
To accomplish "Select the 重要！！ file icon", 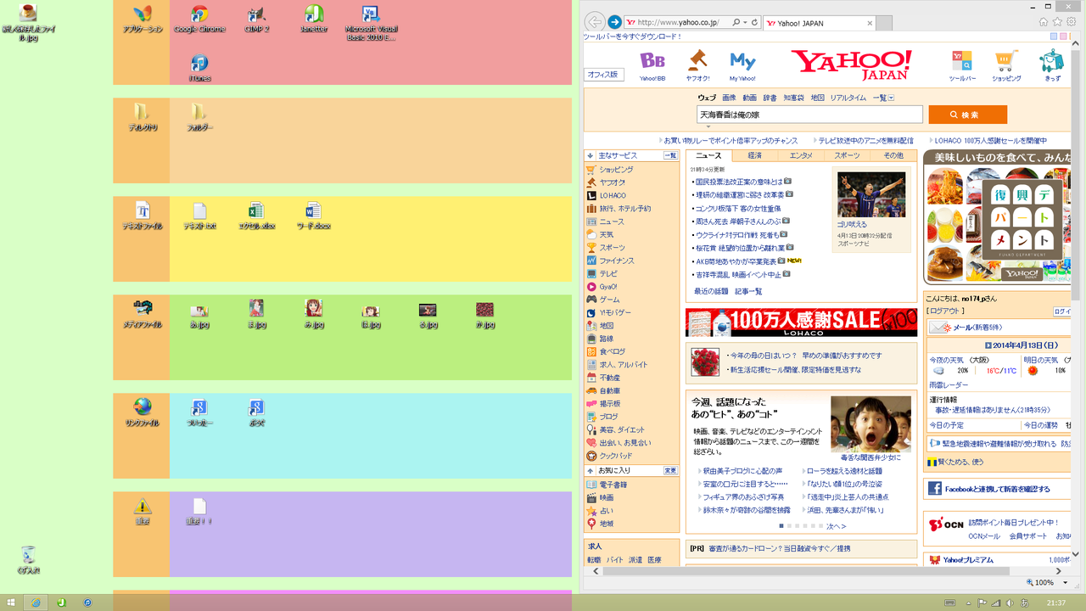I will 199,511.
